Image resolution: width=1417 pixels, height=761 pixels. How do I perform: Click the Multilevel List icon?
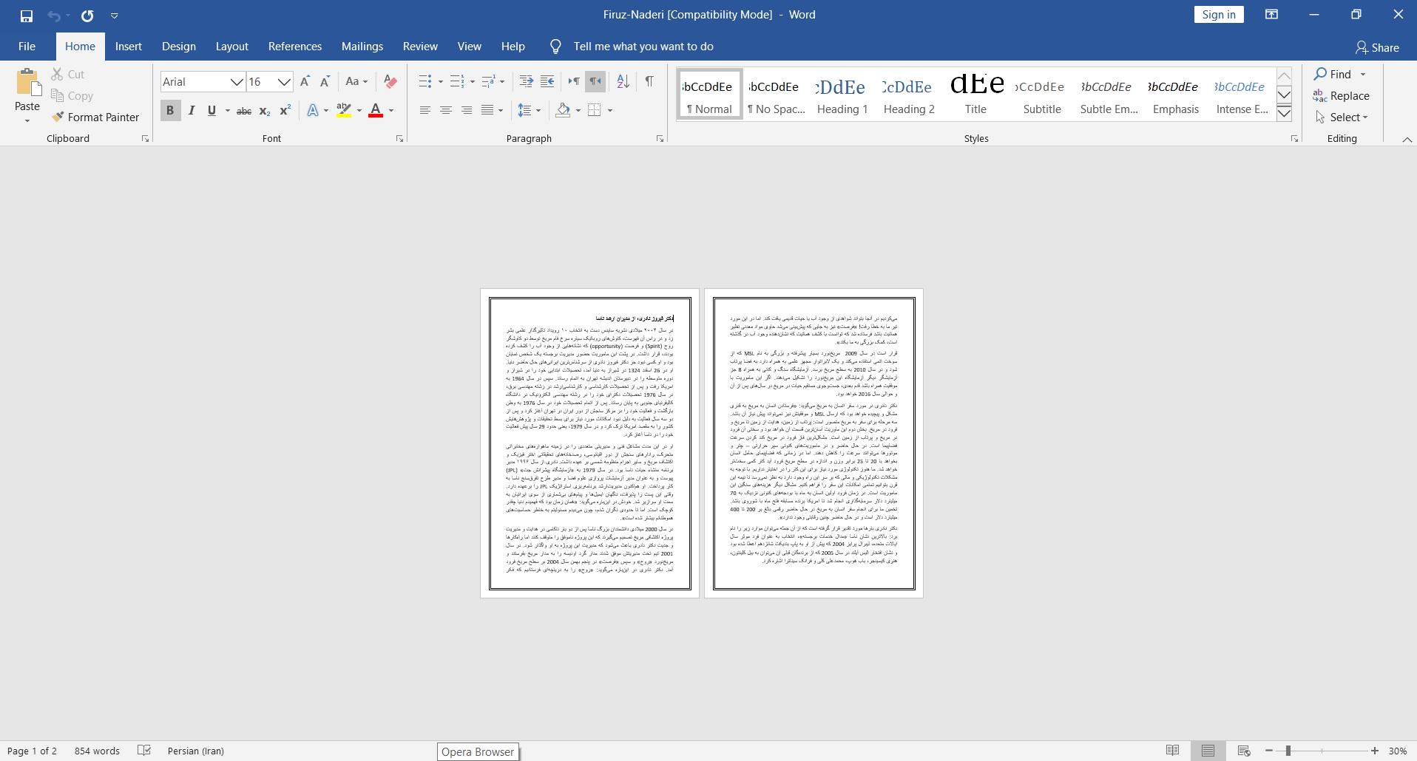pos(489,81)
